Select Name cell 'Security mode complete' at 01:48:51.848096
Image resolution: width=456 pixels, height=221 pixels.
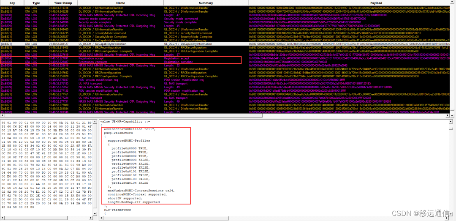coord(95,22)
